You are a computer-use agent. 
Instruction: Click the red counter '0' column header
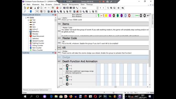(129, 15)
